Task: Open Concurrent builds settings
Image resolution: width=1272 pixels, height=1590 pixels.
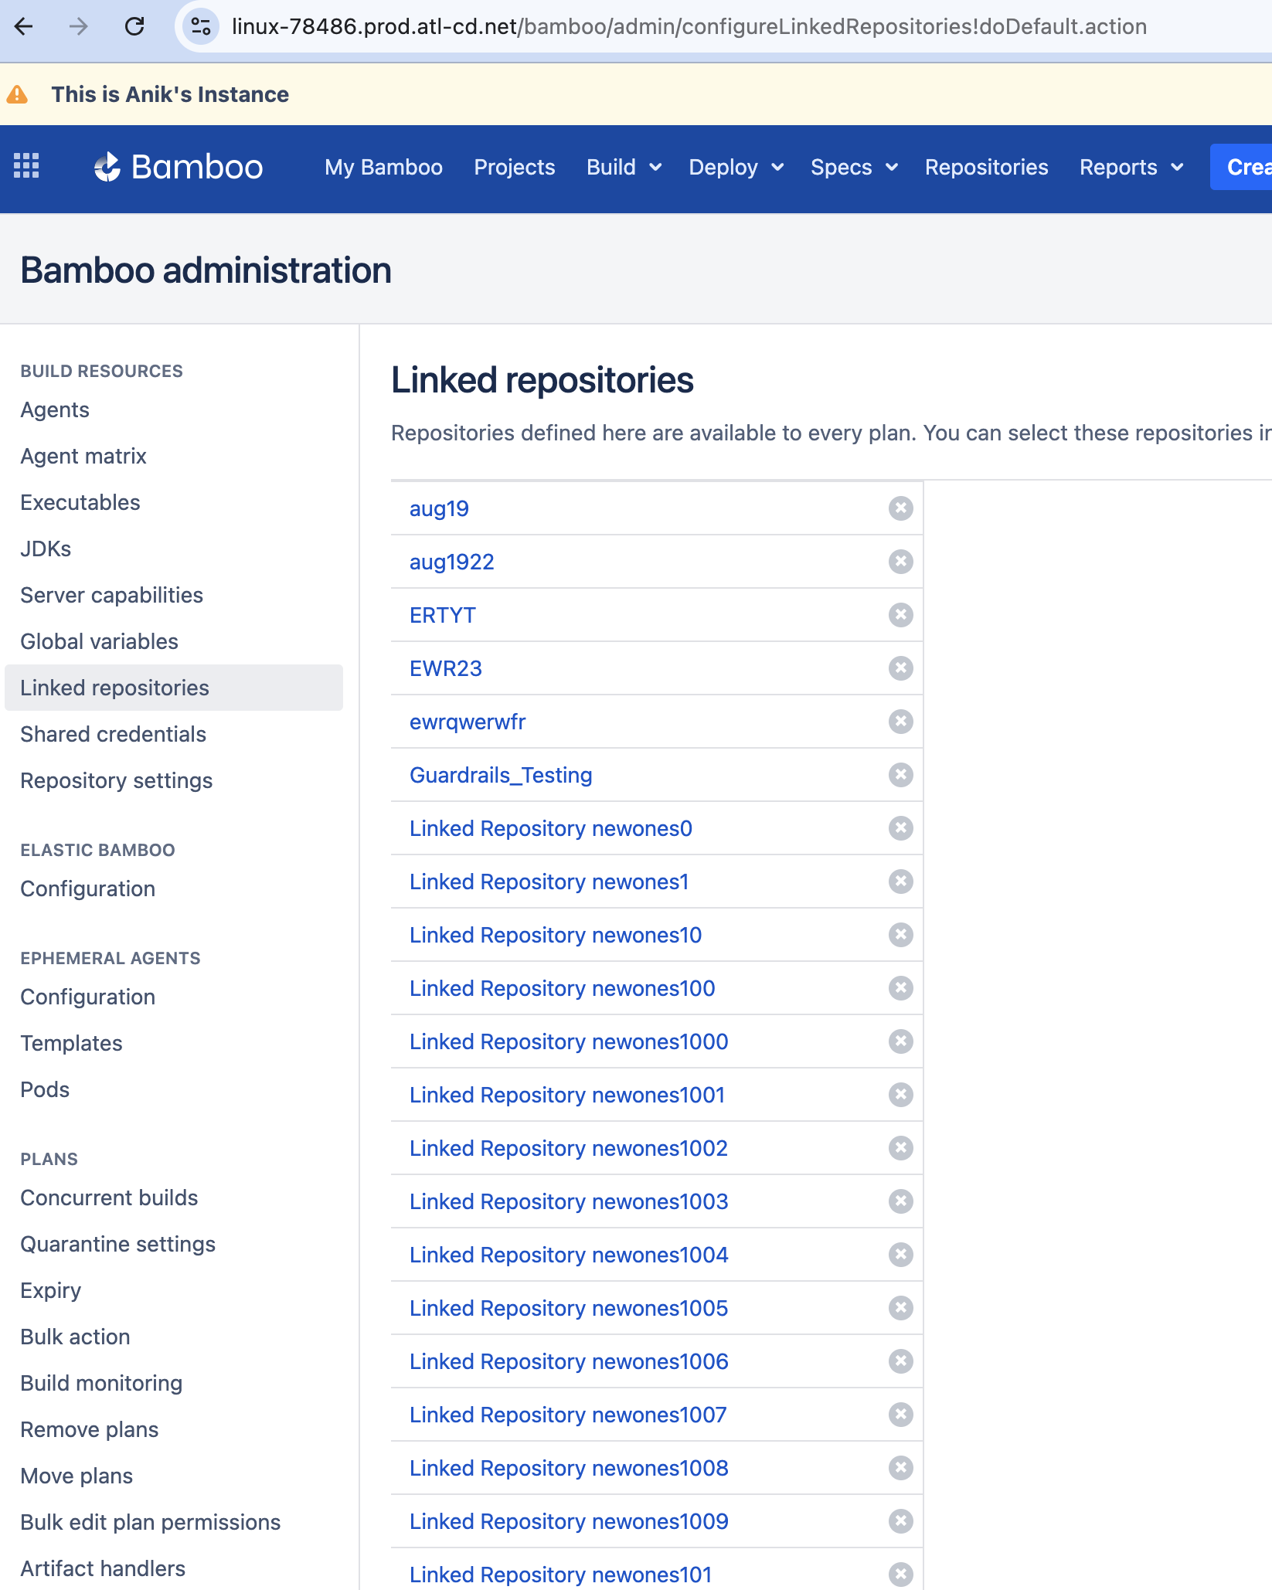Action: coord(110,1198)
